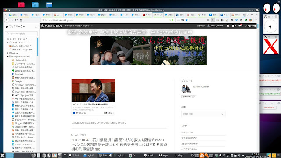The width and height of the screenshot is (281, 158).
Task: Click the blog search magnifier button
Action: click(223, 114)
